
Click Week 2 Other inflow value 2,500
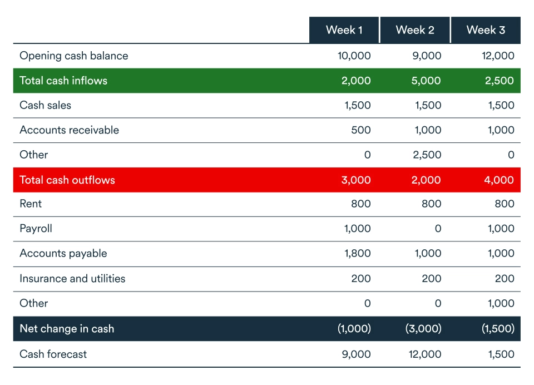427,155
